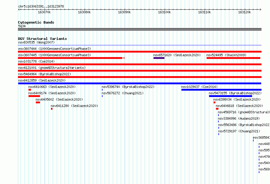Select nsv6406618 (Sedlazeck2020) label
The image size is (270, 184).
pos(239,106)
